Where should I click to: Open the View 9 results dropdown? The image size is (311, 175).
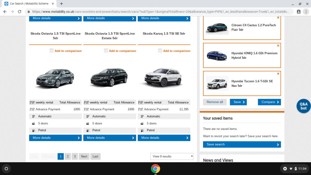point(172,156)
